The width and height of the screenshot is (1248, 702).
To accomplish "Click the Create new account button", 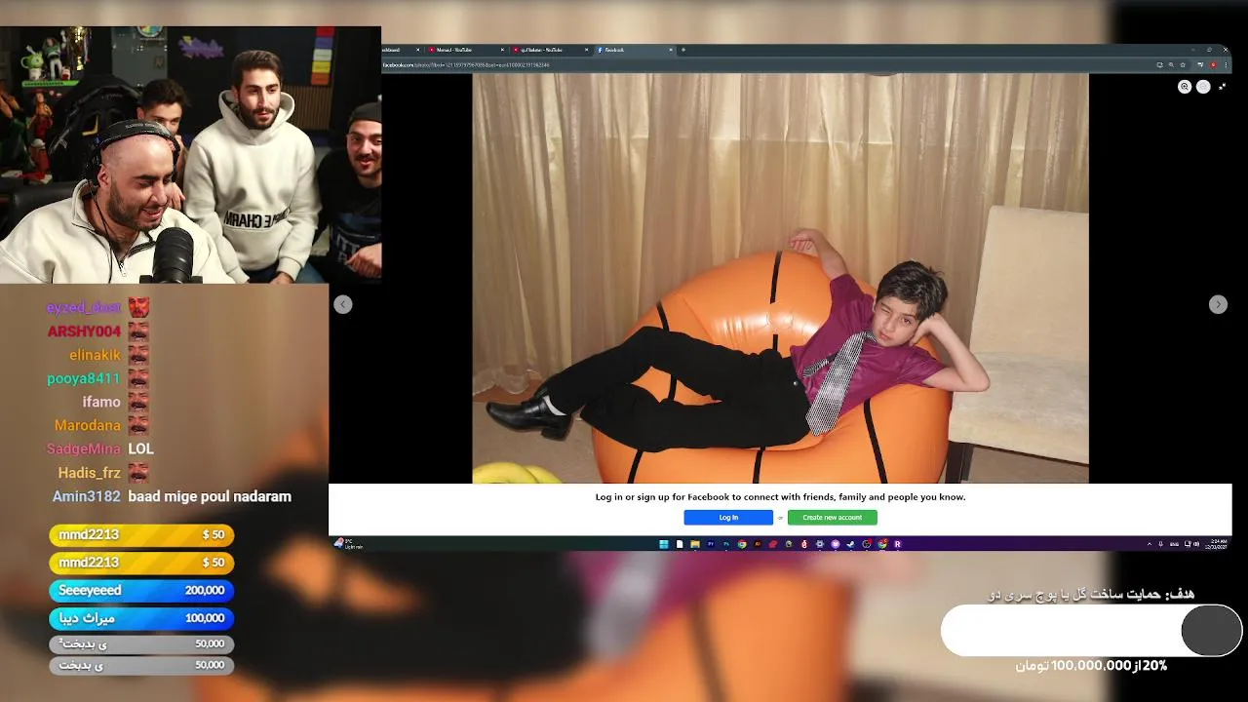I will click(x=832, y=518).
